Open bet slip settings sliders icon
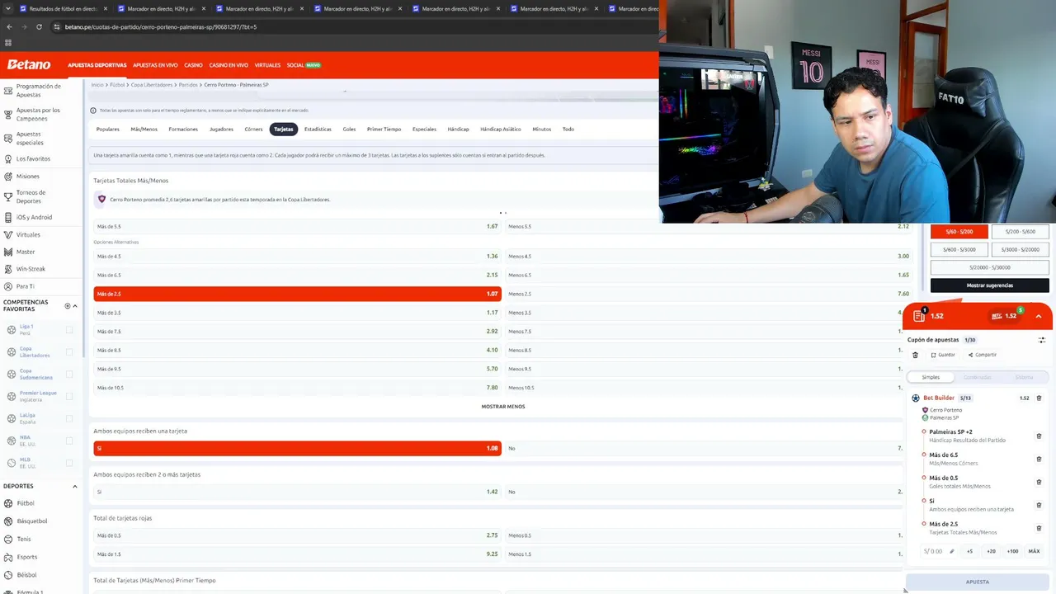Viewport: 1056px width, 594px height. click(1041, 340)
